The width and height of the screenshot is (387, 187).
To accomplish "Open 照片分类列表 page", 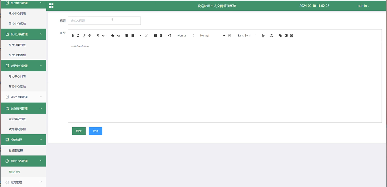I will pos(23,45).
